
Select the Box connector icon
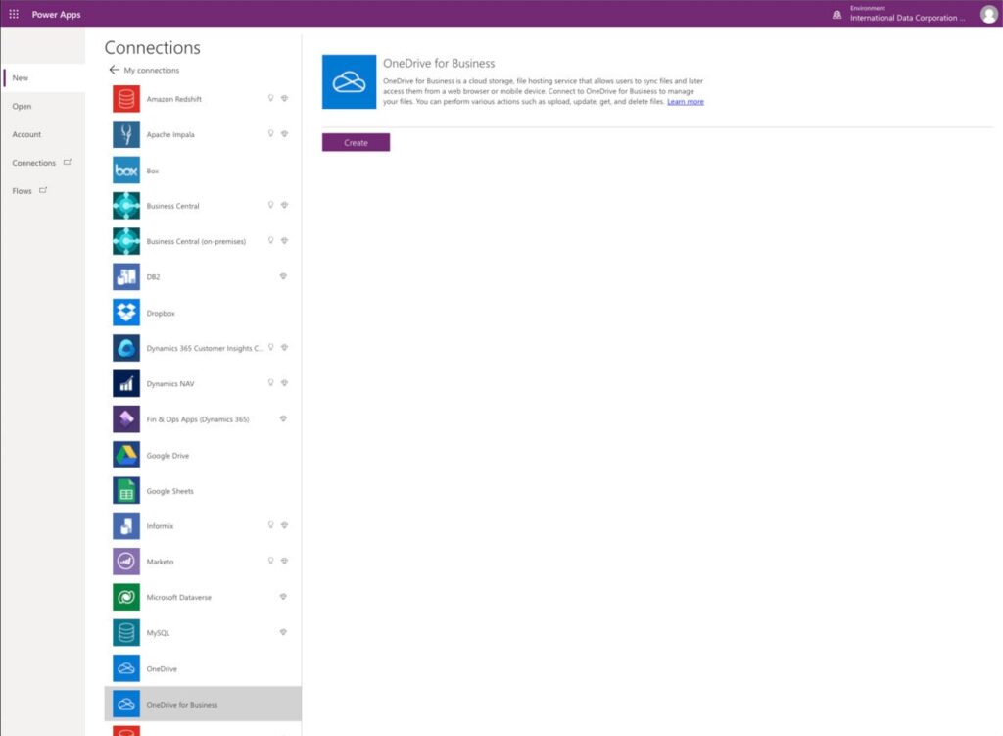click(126, 171)
